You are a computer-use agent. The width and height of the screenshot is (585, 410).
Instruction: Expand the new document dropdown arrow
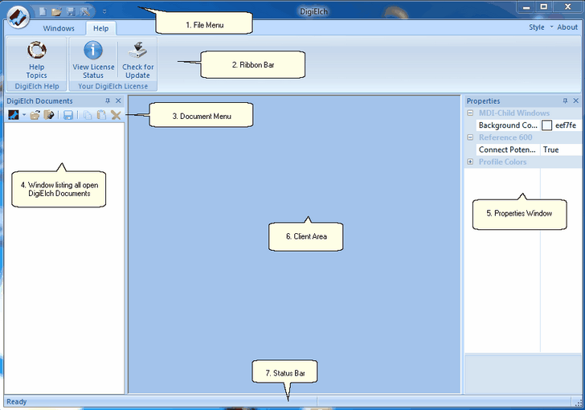click(24, 115)
